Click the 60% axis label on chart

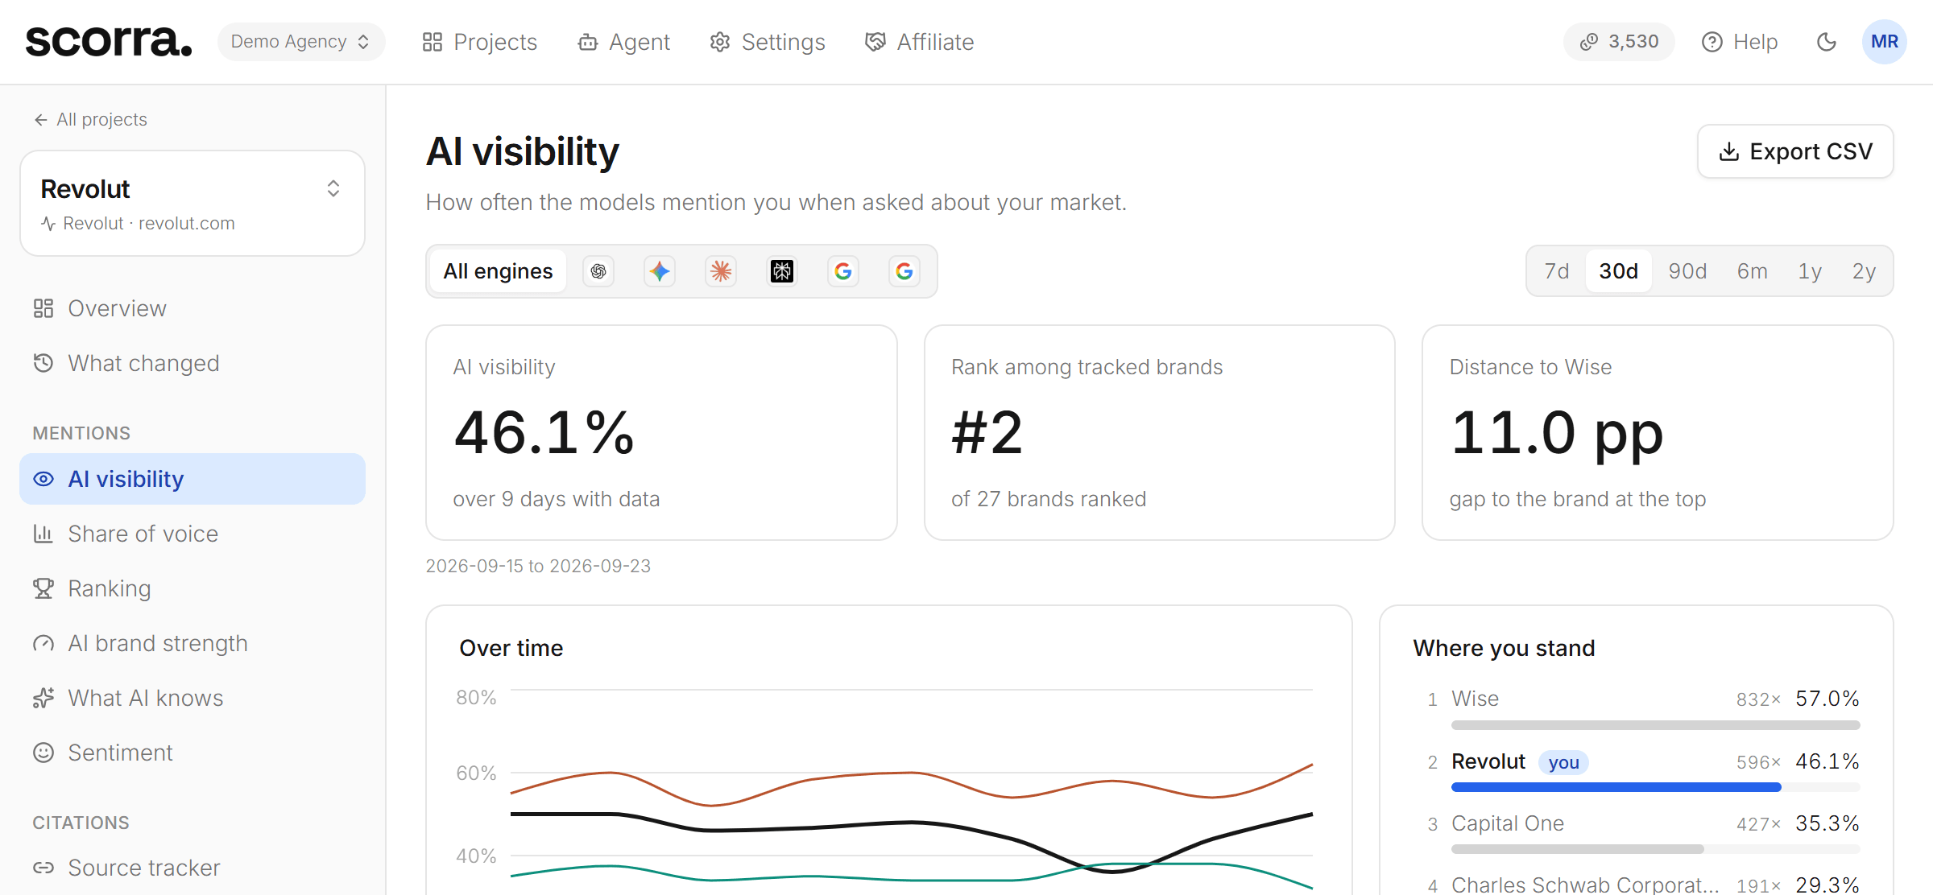tap(476, 773)
